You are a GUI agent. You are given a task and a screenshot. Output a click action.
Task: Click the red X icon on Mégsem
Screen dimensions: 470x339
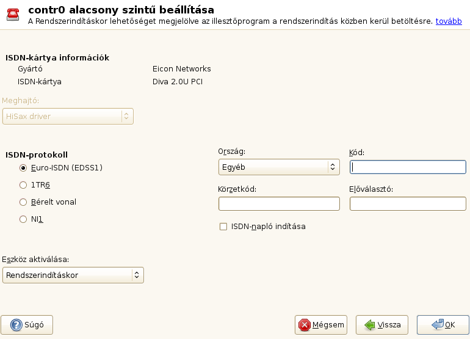click(x=304, y=324)
